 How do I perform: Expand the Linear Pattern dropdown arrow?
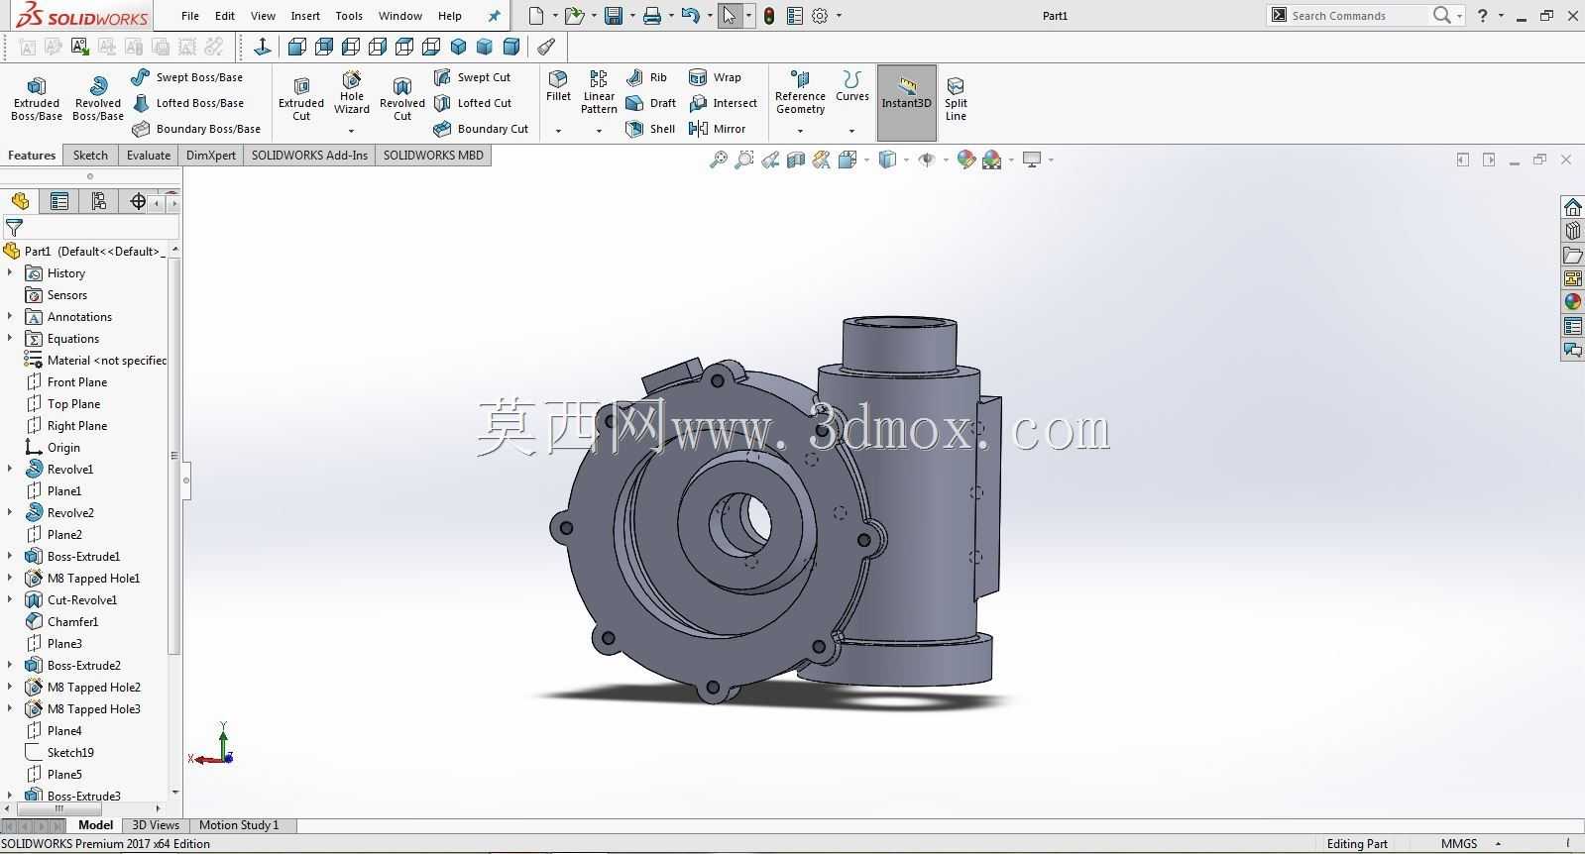tap(599, 131)
